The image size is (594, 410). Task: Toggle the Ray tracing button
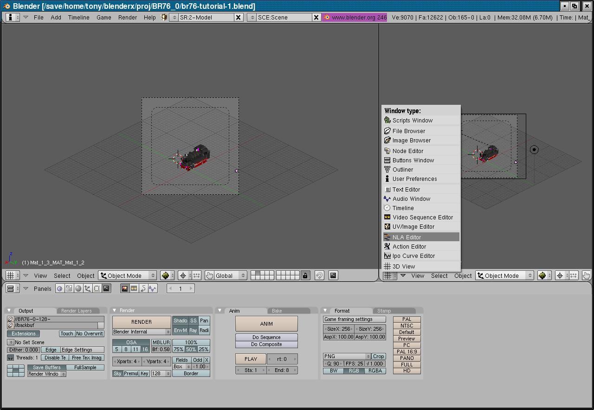pos(193,330)
